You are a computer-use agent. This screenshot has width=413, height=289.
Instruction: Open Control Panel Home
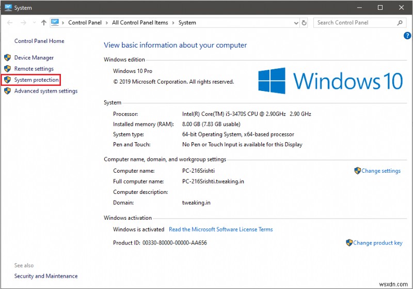point(39,41)
